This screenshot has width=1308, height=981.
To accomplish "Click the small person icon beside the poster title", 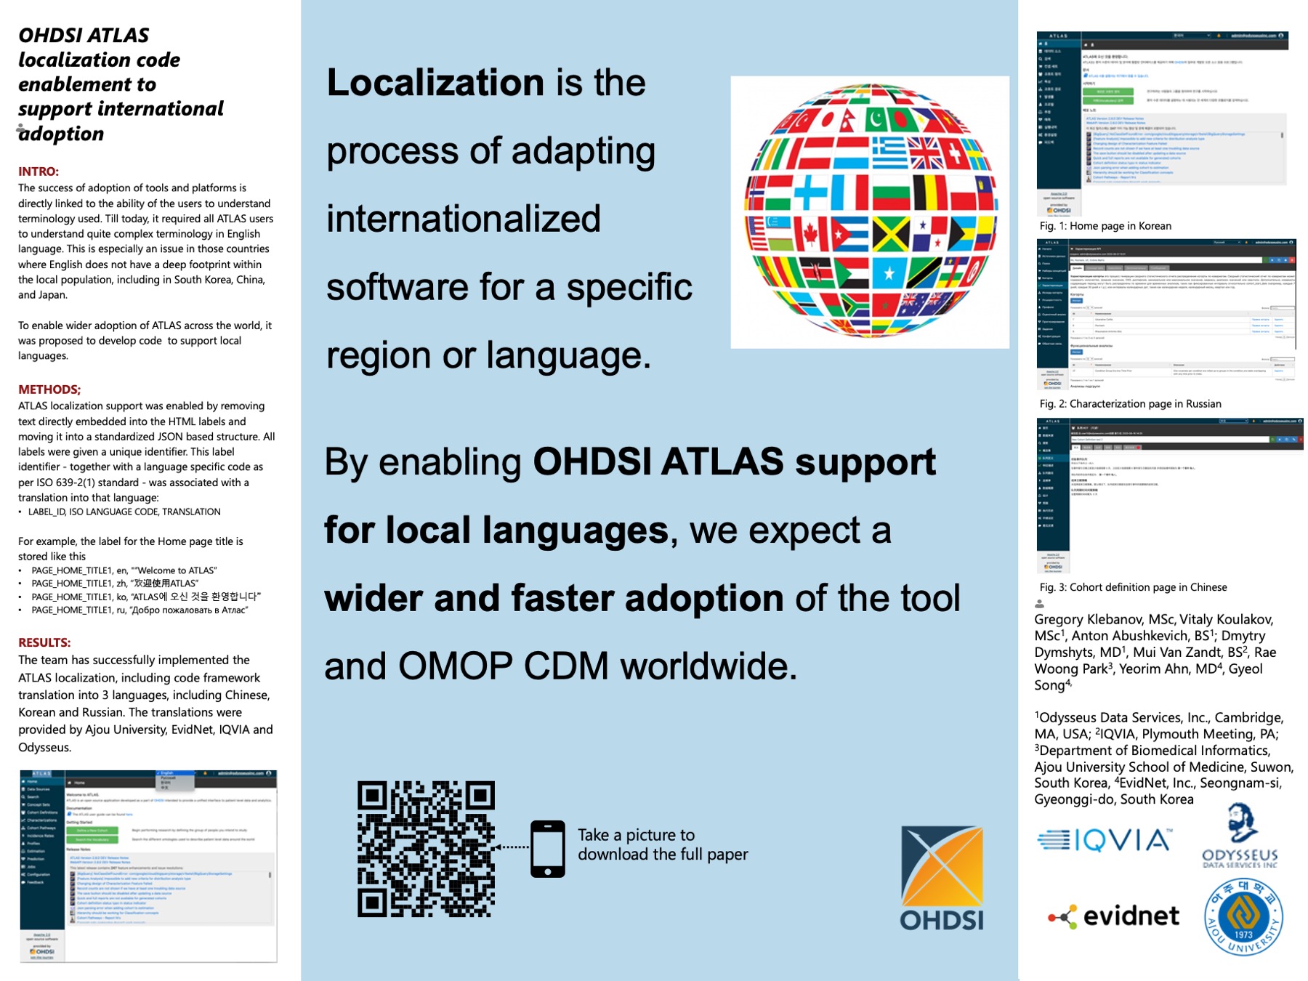I will [x=21, y=129].
